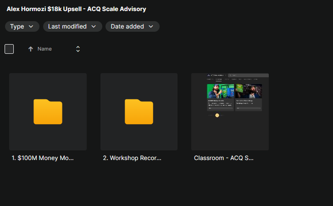333x206 pixels.
Task: Click the sort field up-down chevrons
Action: coord(78,49)
